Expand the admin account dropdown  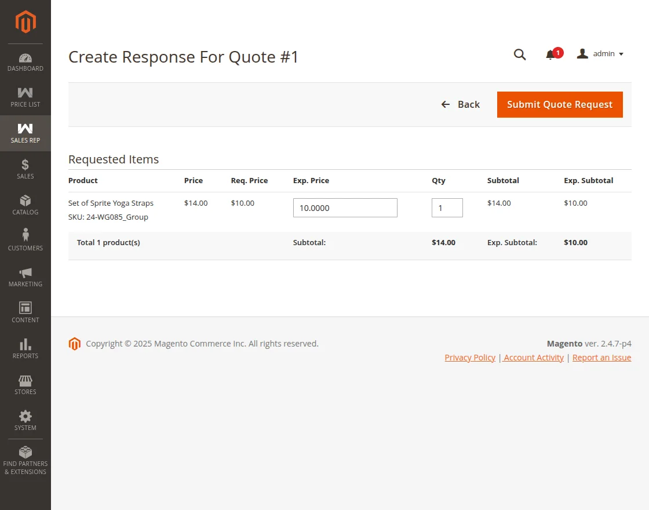600,54
